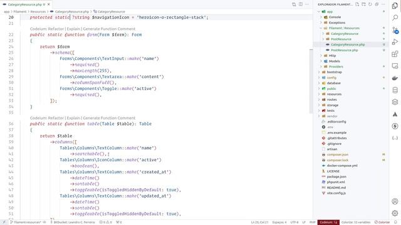Open the Run and Debug view icon
401x225 pixels.
395,42
